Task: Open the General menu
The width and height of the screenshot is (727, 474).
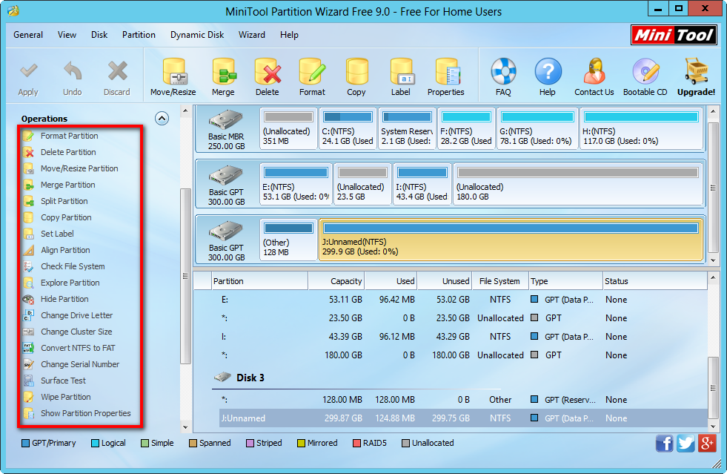Action: (28, 35)
